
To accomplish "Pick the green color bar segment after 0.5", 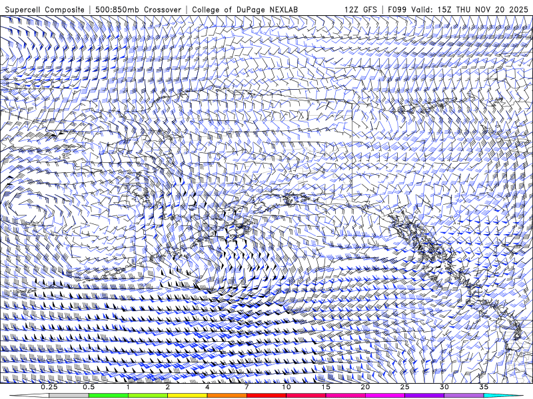I will point(109,396).
